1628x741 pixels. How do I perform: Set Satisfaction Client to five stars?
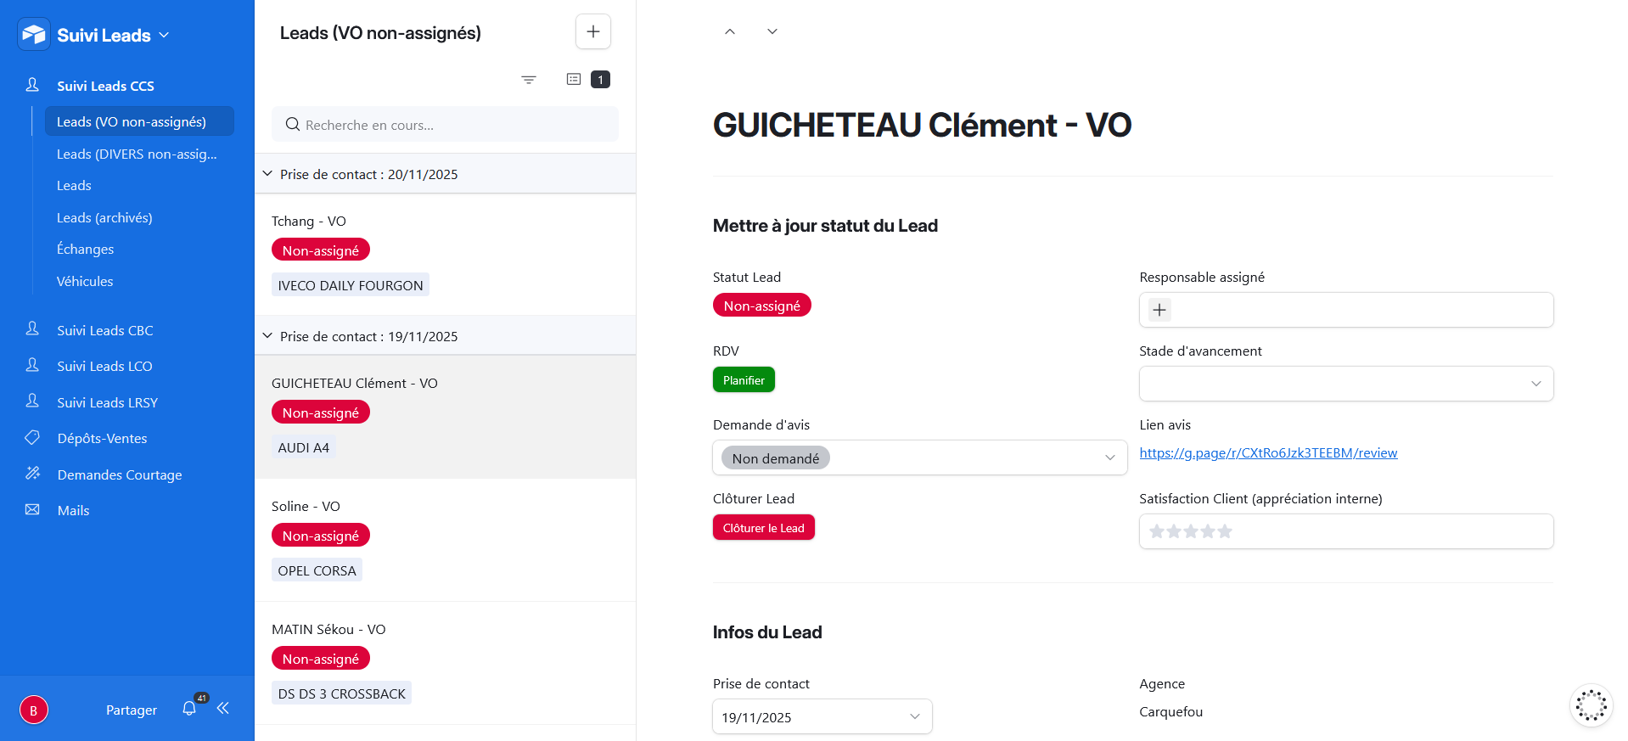pyautogui.click(x=1225, y=532)
